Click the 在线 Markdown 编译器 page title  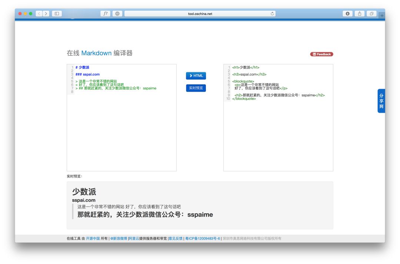100,53
